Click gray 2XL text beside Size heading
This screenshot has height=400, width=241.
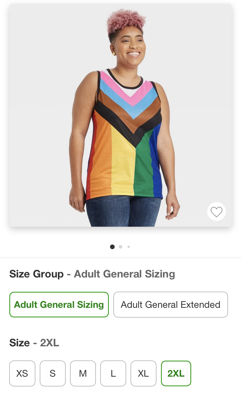tap(49, 343)
